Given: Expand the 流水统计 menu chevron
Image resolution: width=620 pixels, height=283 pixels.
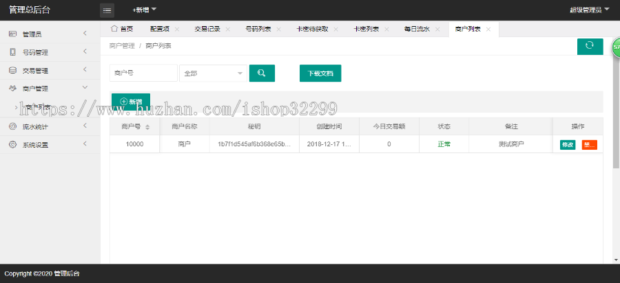Looking at the screenshot, I should 85,126.
